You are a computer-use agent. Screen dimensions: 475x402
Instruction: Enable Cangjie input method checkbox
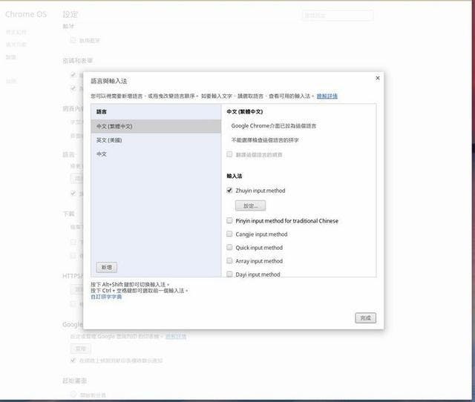[x=229, y=234]
